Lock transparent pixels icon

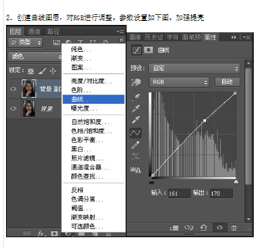click(x=31, y=71)
